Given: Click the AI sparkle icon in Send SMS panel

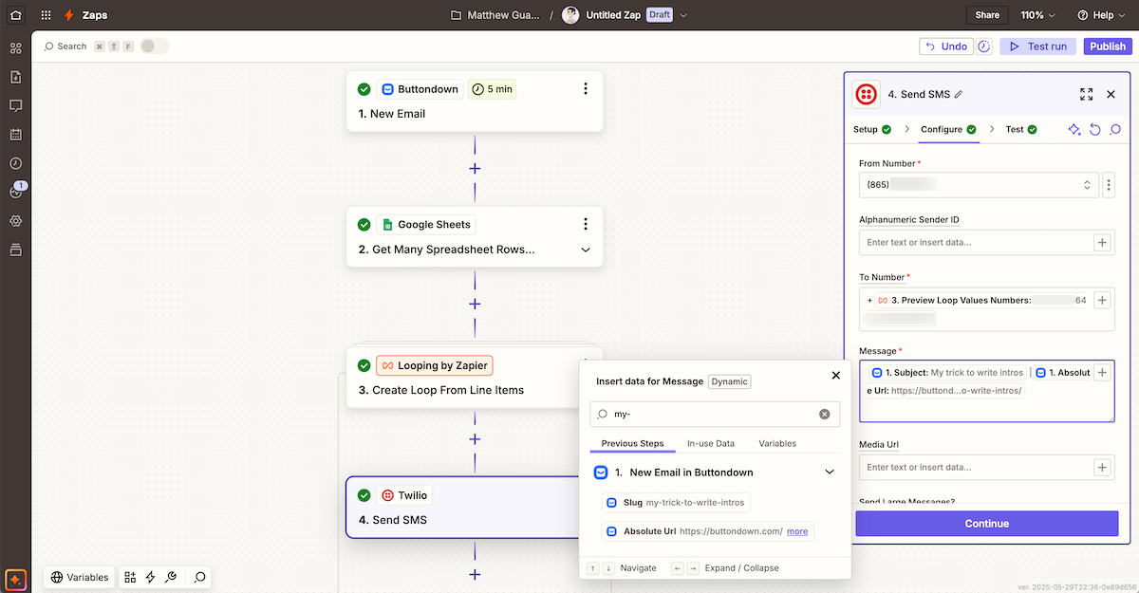Looking at the screenshot, I should (1074, 129).
